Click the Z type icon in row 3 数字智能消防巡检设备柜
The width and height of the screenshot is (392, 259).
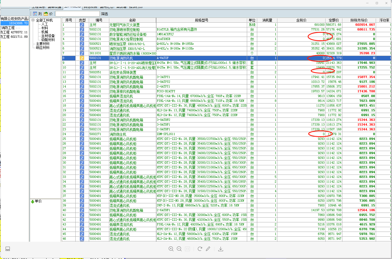[82, 34]
